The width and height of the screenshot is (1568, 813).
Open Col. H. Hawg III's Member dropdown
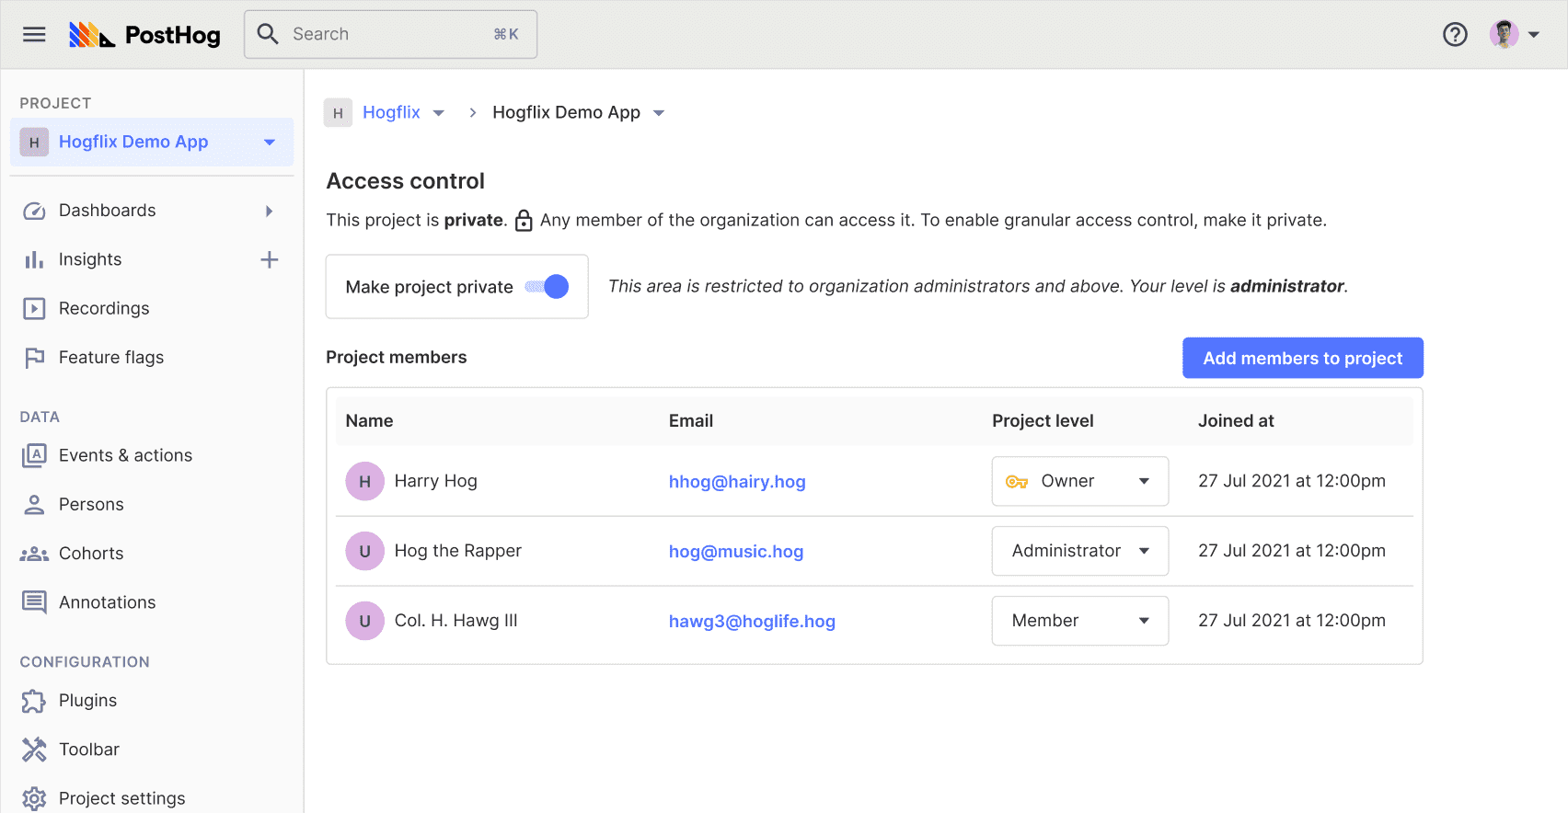pyautogui.click(x=1079, y=621)
